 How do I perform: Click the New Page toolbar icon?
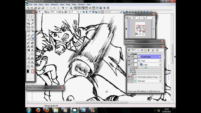28,8
